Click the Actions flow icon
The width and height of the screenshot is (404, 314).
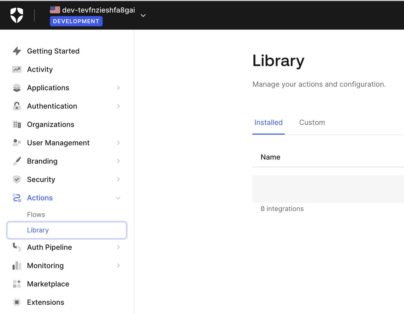click(x=17, y=198)
